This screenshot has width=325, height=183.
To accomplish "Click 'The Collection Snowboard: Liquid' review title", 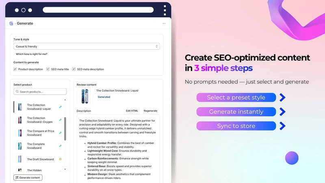I will pyautogui.click(x=117, y=90).
